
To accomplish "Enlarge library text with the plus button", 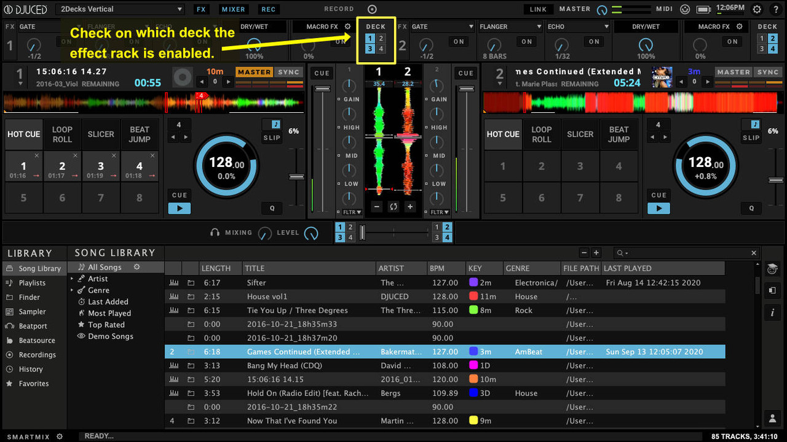I will point(596,253).
